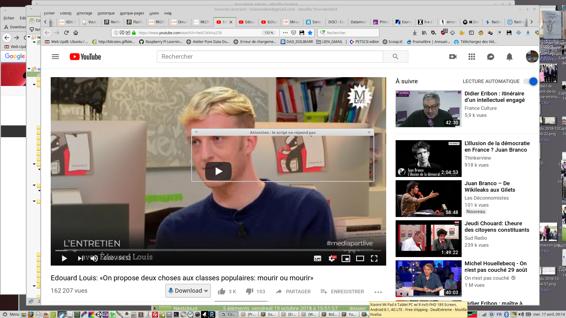Screen dimensions: 566x318
Task: Toggle the Lecture automatique autoplay switch
Action: [531, 81]
